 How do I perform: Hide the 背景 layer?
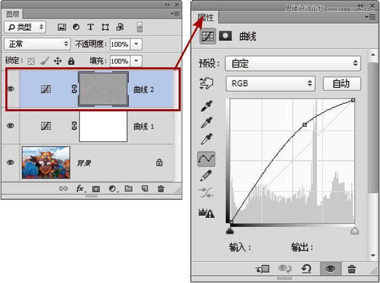(10, 162)
